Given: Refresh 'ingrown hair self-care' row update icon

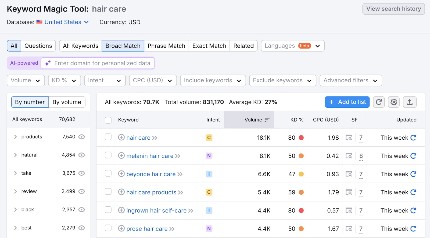Looking at the screenshot, I should [413, 210].
